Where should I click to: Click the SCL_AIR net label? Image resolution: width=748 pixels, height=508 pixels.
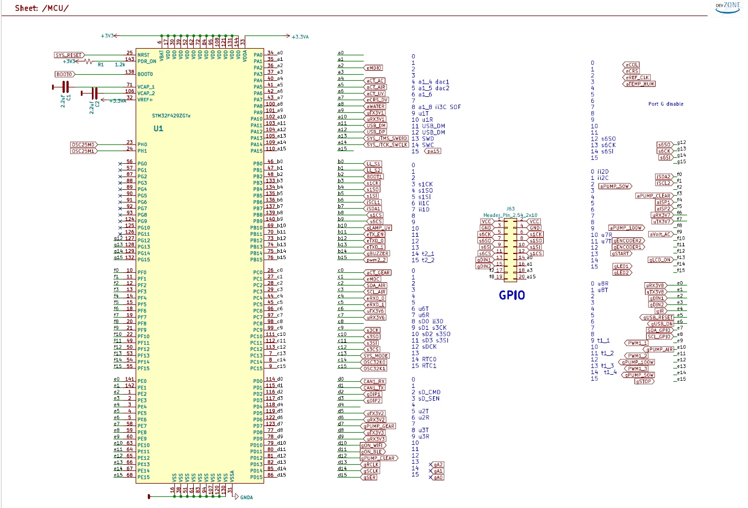pos(375,292)
